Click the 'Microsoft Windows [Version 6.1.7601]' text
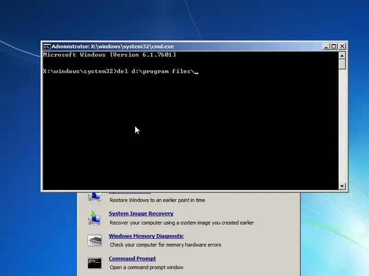This screenshot has height=276, width=369. click(109, 55)
